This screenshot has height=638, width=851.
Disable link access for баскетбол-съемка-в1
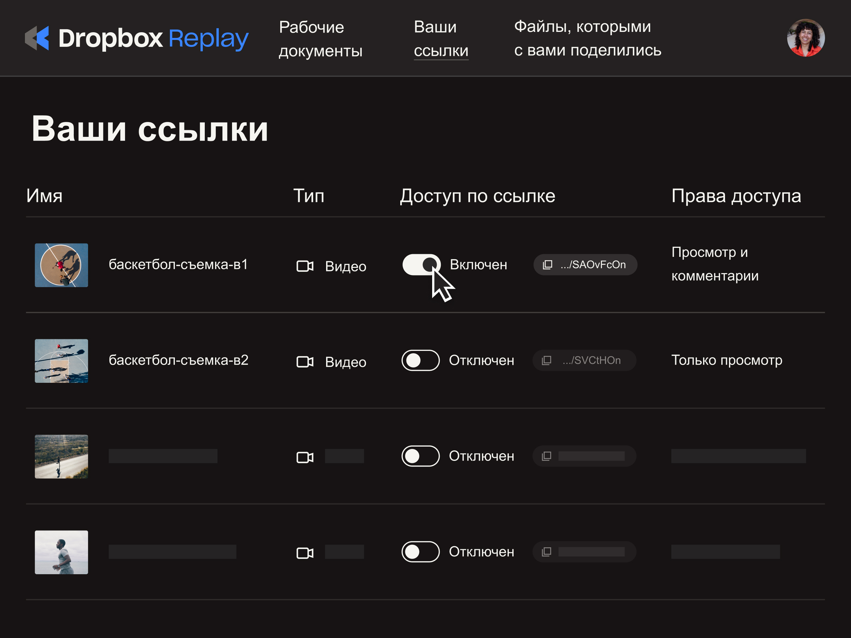421,265
